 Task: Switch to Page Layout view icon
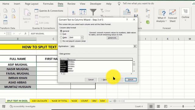[158, 106]
